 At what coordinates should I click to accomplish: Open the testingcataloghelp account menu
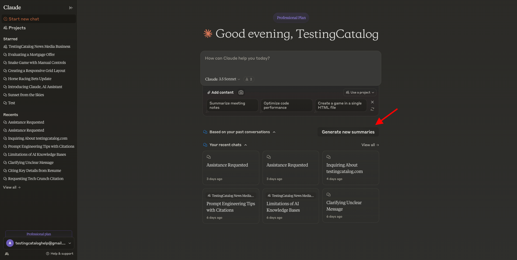coord(39,243)
